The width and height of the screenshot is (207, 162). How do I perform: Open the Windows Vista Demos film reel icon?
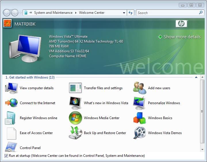point(140,133)
